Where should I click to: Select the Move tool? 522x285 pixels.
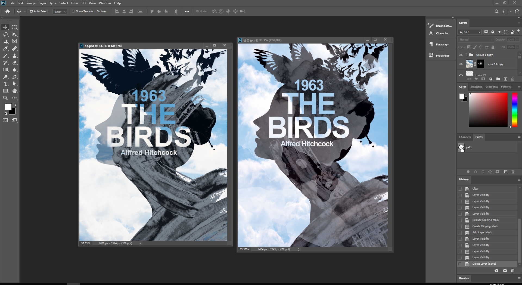5,27
